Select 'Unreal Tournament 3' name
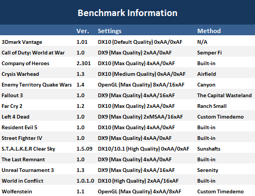Image resolution: width=255 pixels, height=196 pixels. pyautogui.click(x=28, y=170)
